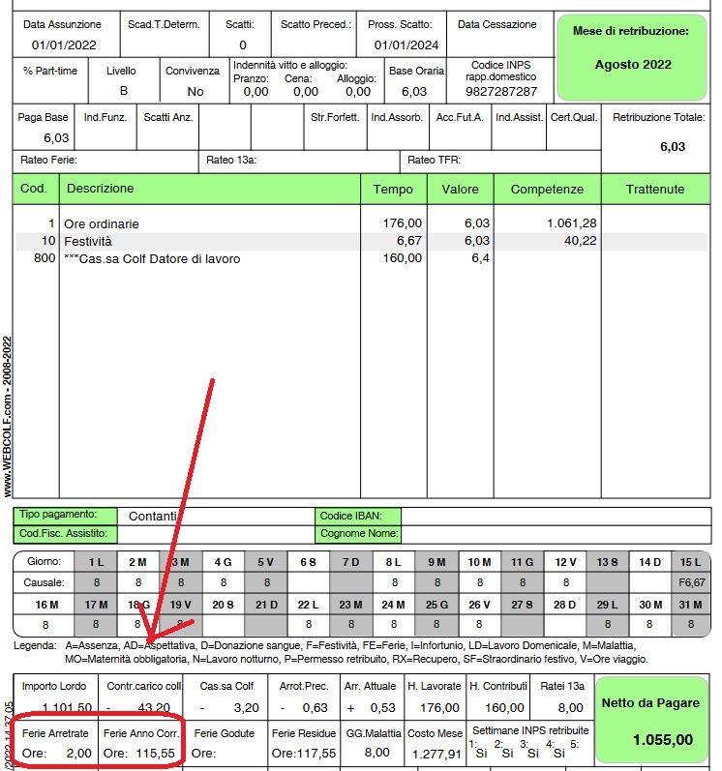Select the Ore ordinarie row description
722x771 pixels.
pyautogui.click(x=102, y=223)
